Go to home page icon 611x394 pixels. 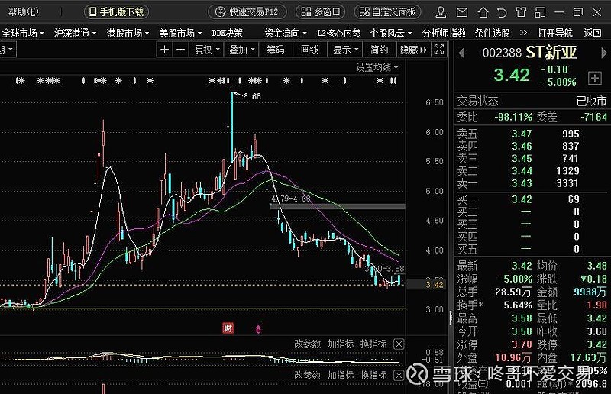(x=483, y=12)
